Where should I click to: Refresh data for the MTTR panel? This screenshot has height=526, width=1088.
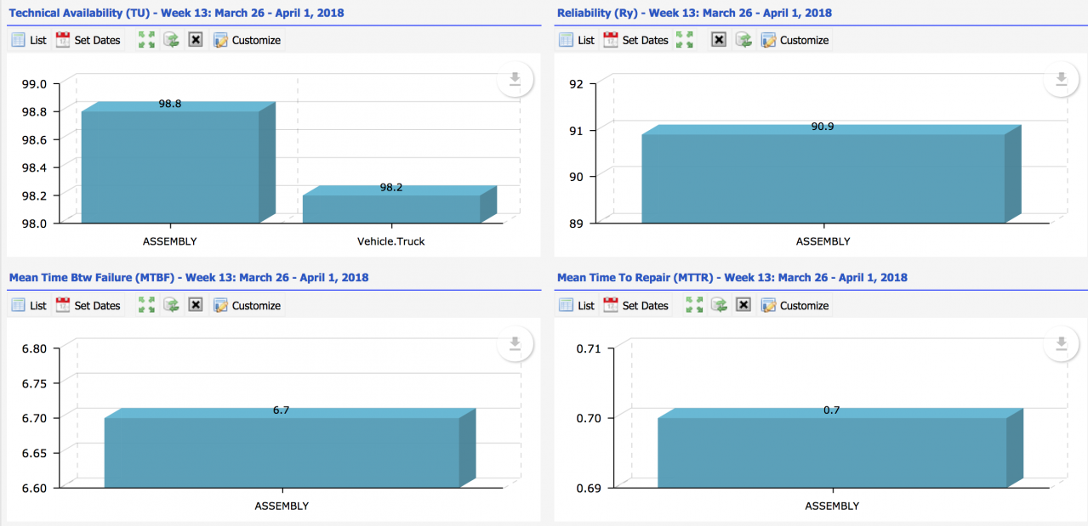(x=718, y=304)
